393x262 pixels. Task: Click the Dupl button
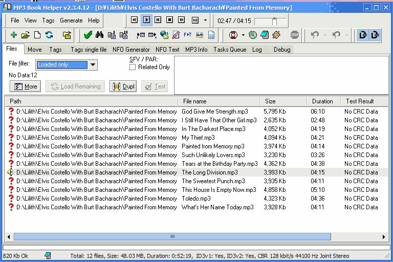tap(123, 86)
